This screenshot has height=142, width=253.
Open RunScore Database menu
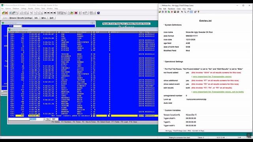pos(16,9)
